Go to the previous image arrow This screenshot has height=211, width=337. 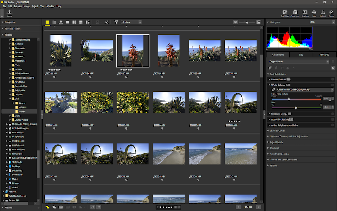tap(238, 207)
